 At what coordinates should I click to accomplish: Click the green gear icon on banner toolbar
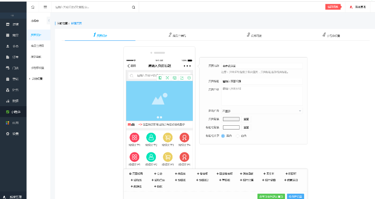(x=189, y=78)
